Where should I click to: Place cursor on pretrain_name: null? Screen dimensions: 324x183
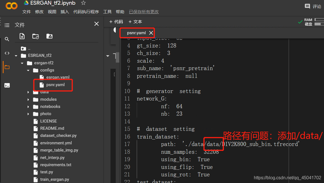click(x=167, y=76)
